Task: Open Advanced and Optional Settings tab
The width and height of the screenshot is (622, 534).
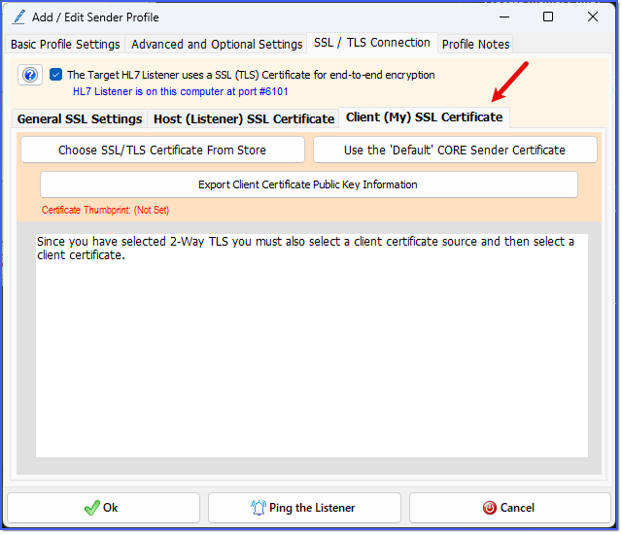Action: pyautogui.click(x=217, y=44)
